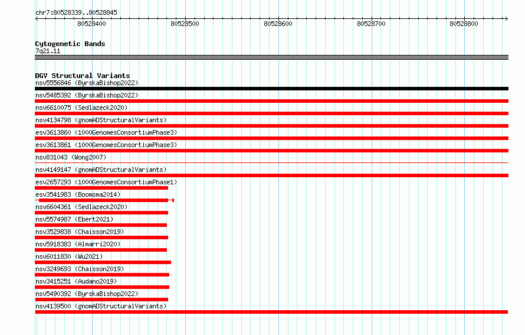The image size is (525, 335).
Task: Open the nsv5490392 (ByrskaBishop2022) variant label
Action: (x=87, y=294)
